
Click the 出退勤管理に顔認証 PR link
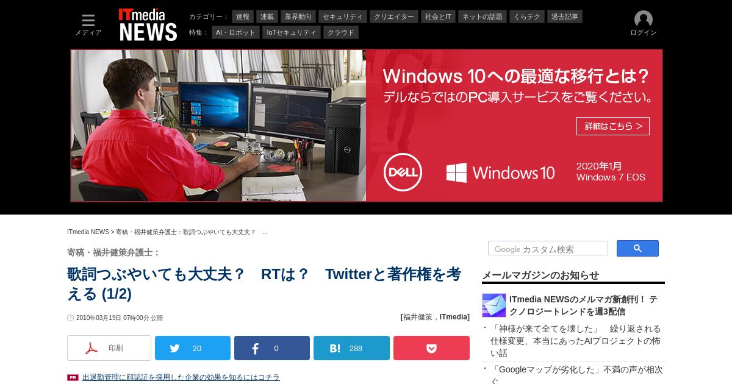(x=181, y=377)
